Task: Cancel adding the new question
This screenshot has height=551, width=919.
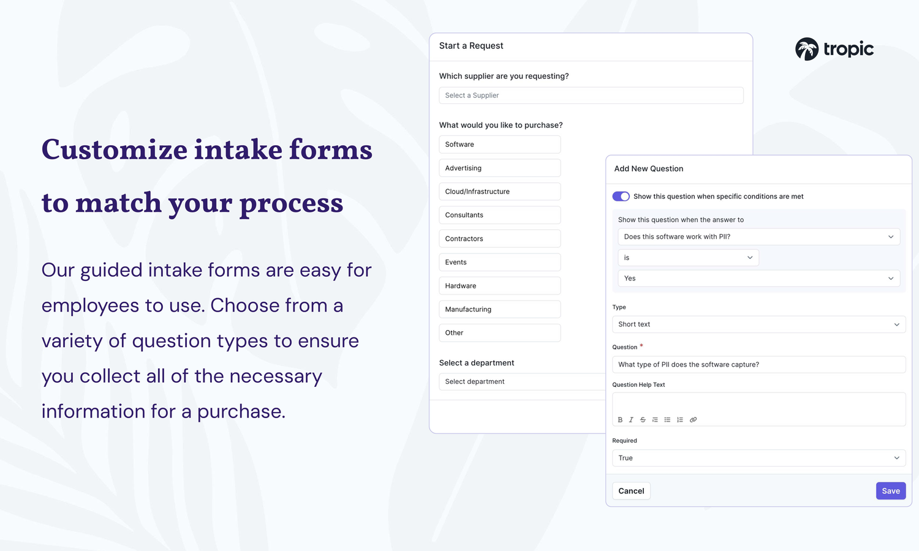Action: [x=631, y=490]
